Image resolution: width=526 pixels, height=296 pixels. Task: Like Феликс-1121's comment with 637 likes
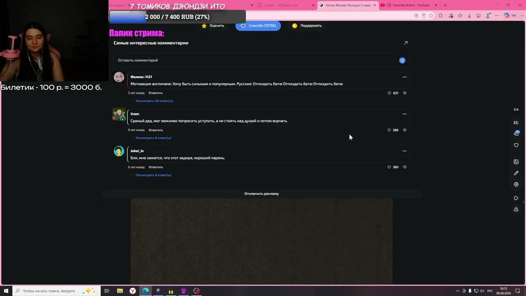coord(389,93)
